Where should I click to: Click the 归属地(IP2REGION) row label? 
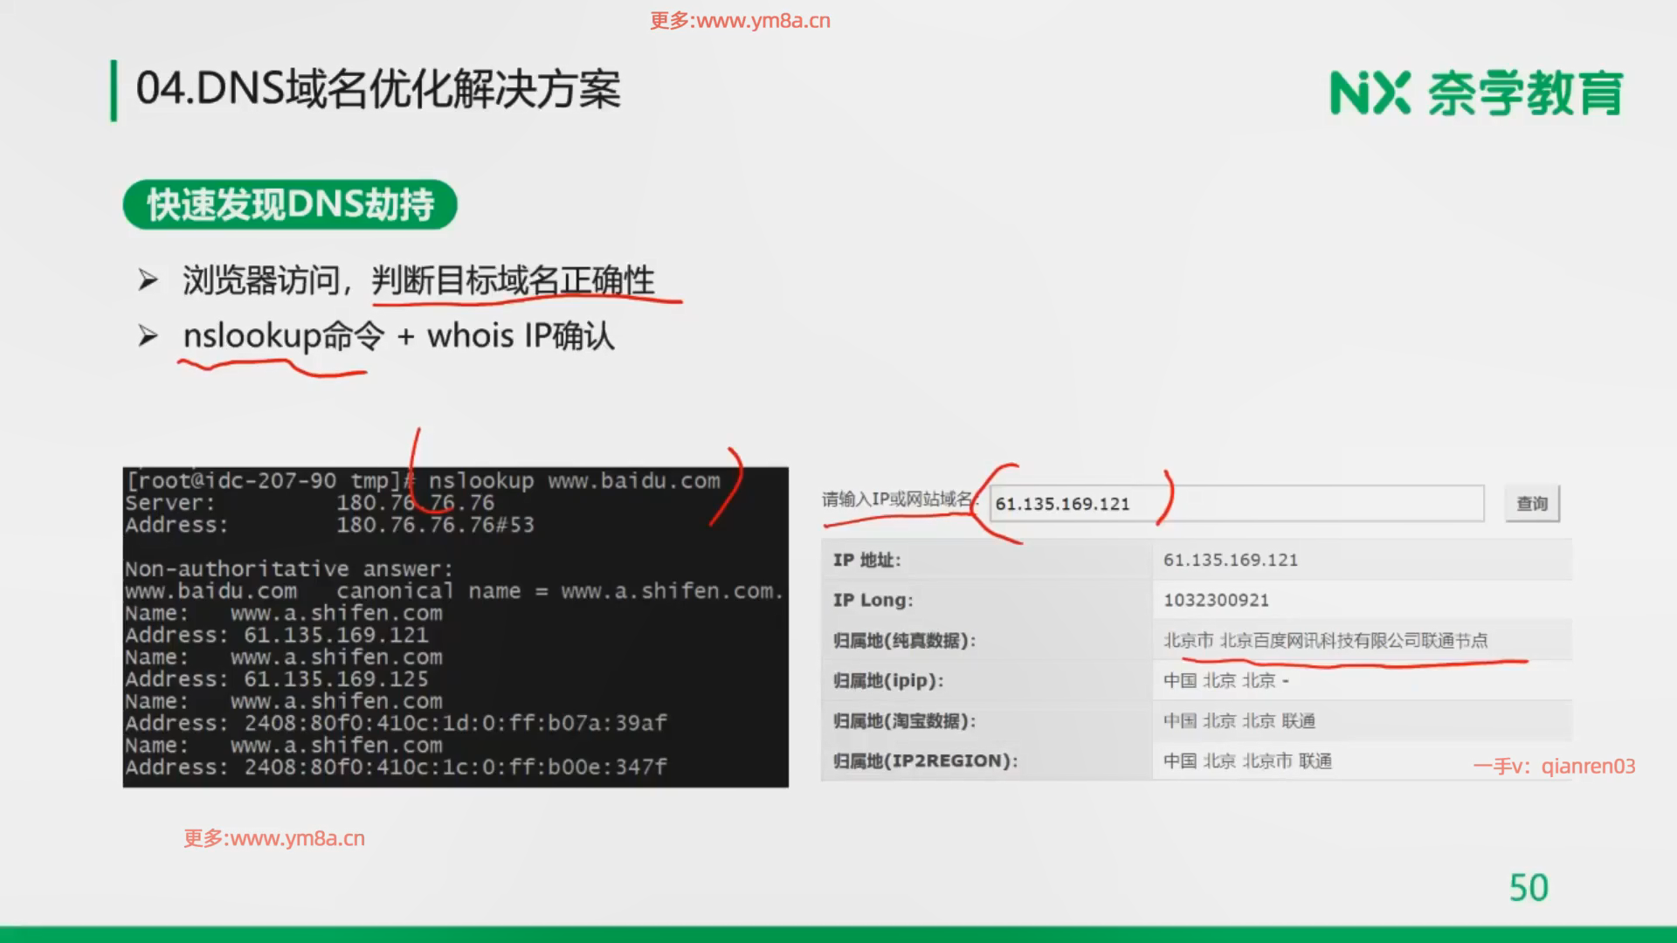[925, 761]
